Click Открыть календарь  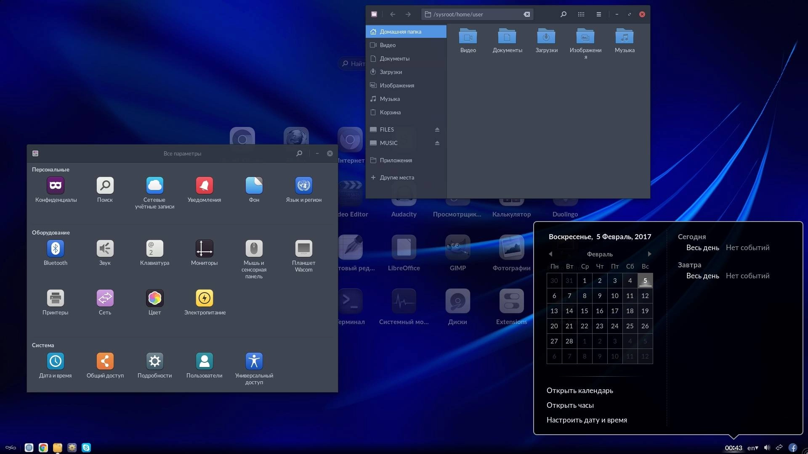[x=580, y=391]
